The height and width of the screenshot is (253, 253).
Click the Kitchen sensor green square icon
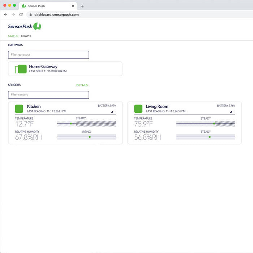pyautogui.click(x=19, y=108)
